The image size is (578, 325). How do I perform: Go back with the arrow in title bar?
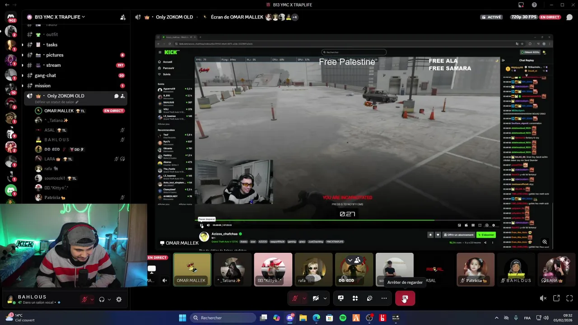pos(7,5)
